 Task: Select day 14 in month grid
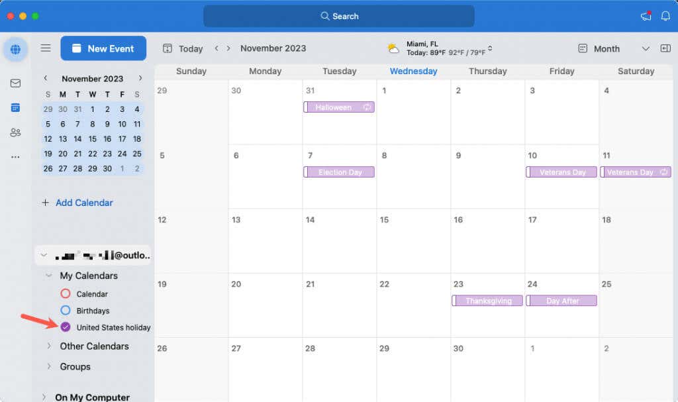click(x=340, y=240)
